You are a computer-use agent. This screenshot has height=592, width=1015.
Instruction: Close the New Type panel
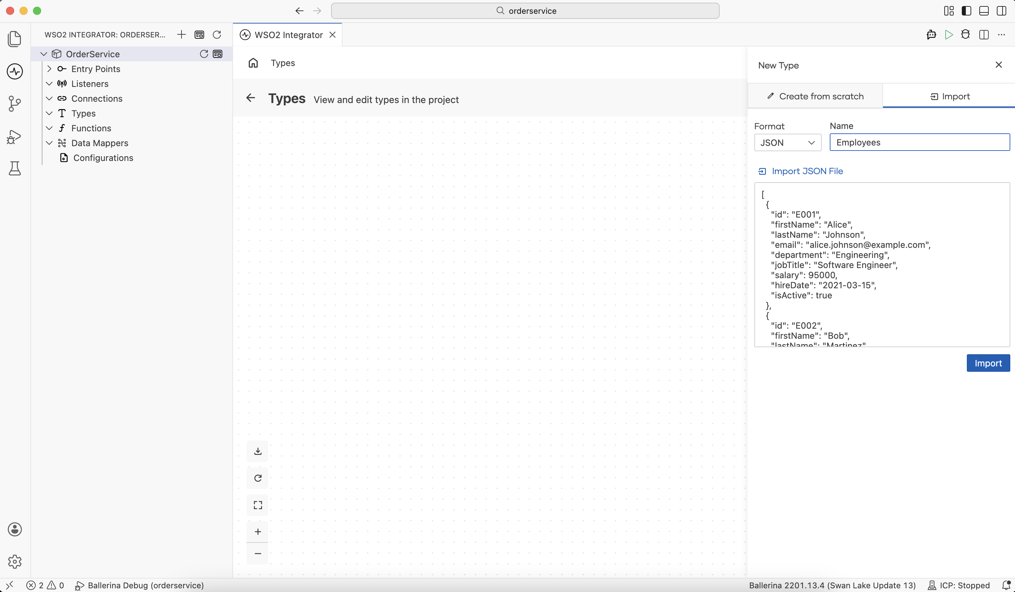tap(998, 65)
